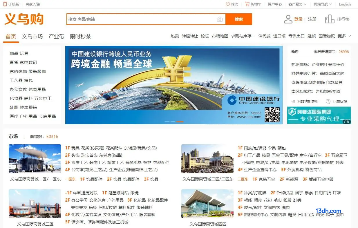Select the first banner carousel indicator
The image size is (358, 228).
tap(167, 122)
